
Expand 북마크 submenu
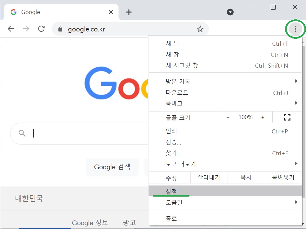point(225,103)
